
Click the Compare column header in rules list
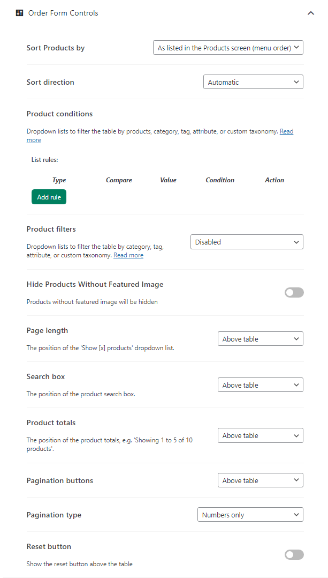coord(119,180)
